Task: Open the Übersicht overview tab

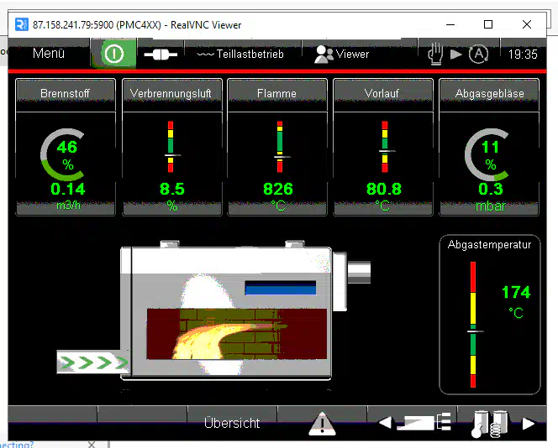Action: 232,424
